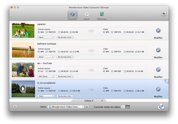Viewport: 178px width, 124px height.
Task: Click the 86.1 MB target size
Action: (141, 91)
